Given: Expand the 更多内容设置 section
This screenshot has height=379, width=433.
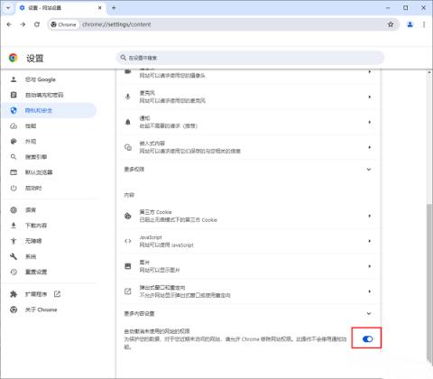Looking at the screenshot, I should (x=248, y=313).
